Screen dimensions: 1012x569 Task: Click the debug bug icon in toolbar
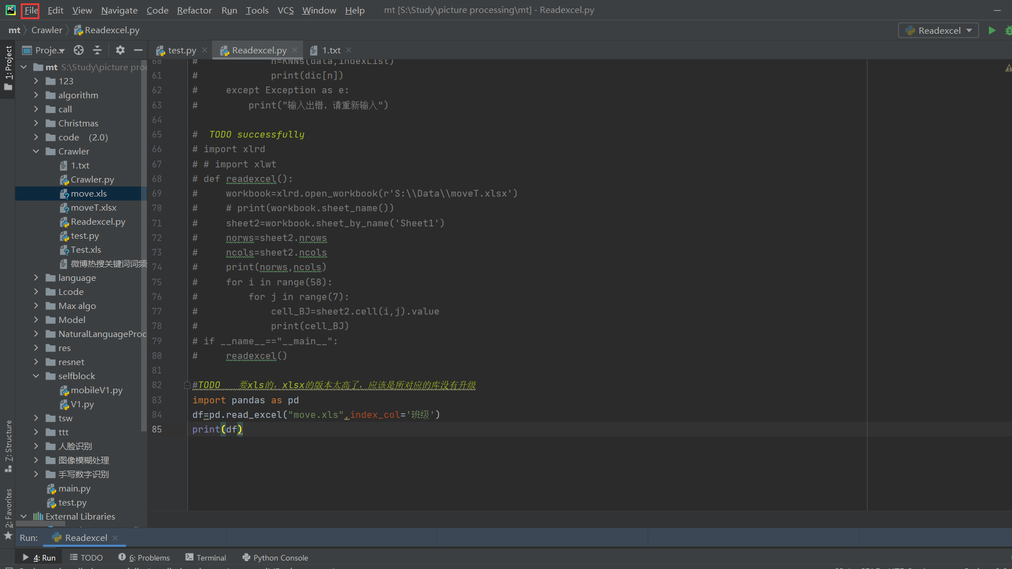click(x=1008, y=30)
